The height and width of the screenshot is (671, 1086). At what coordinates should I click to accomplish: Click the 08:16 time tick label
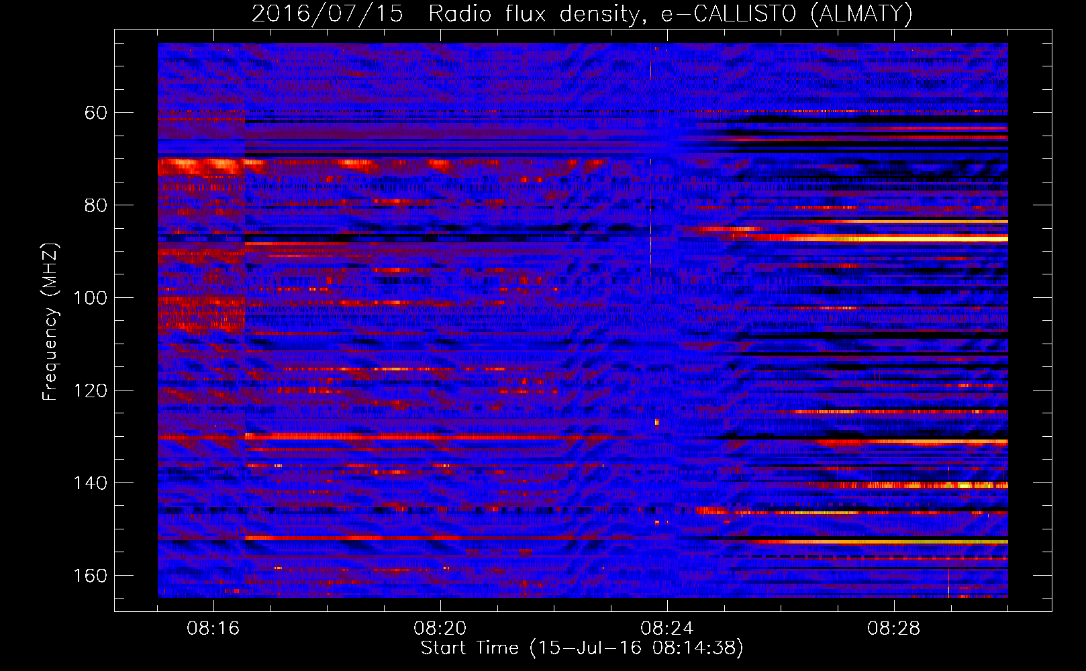tap(213, 629)
